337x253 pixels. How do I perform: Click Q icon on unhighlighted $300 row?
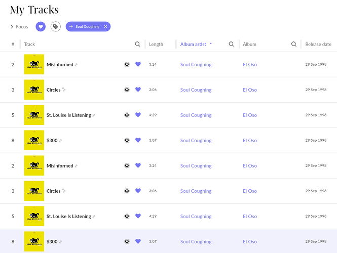tap(127, 140)
